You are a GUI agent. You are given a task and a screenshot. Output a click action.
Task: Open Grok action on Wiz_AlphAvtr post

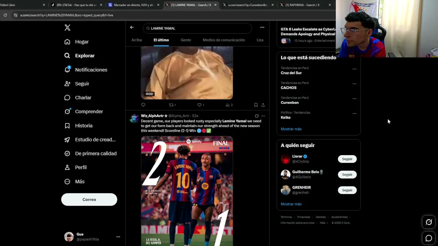pyautogui.click(x=257, y=116)
